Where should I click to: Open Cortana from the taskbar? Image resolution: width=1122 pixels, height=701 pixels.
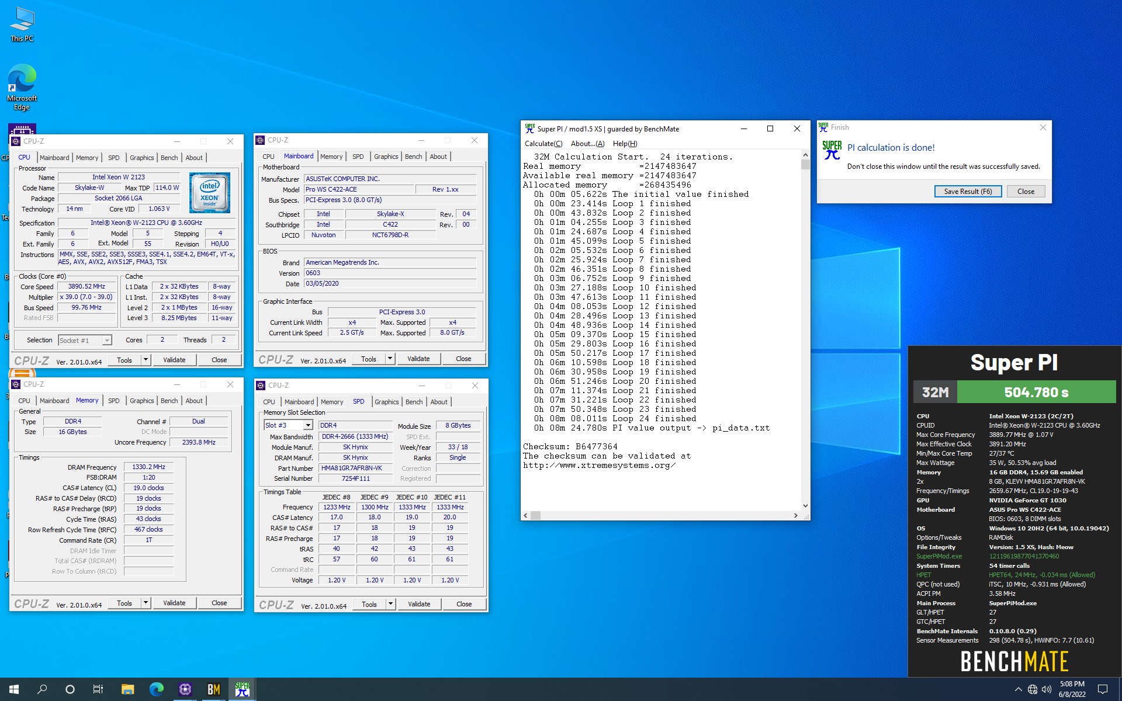(x=70, y=689)
